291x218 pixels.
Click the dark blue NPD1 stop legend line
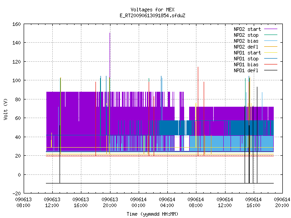point(271,59)
